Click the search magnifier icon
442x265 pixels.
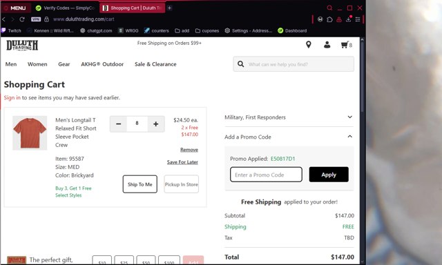click(x=241, y=64)
